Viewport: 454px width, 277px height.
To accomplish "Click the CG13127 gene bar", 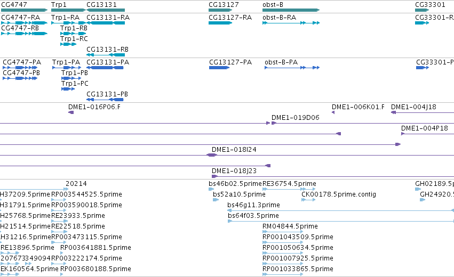I will point(221,10).
